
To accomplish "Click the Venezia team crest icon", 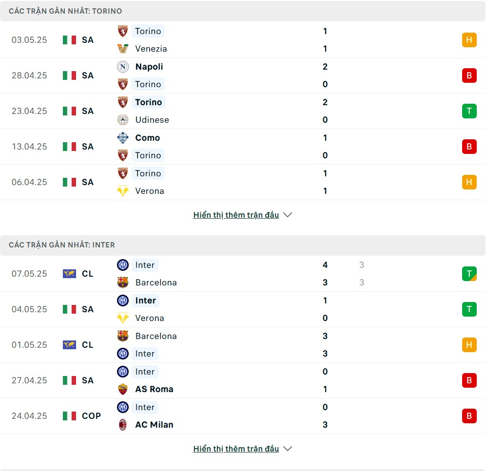I will pos(123,49).
